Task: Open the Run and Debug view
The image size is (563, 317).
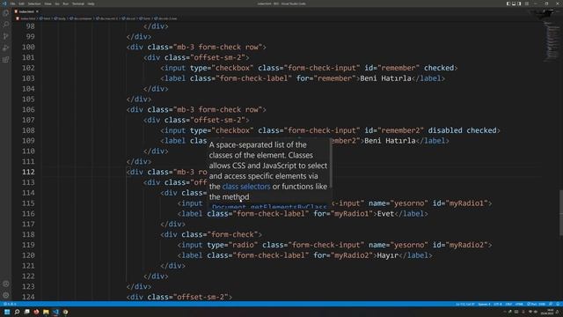Action: pos(6,48)
